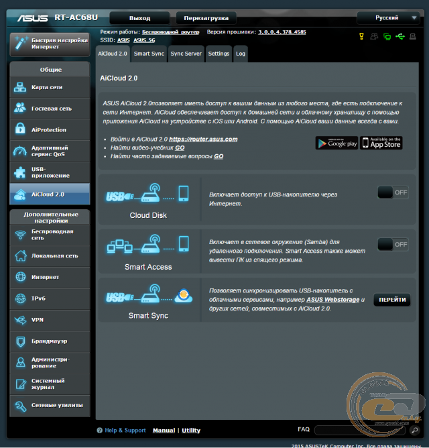Image resolution: width=429 pixels, height=448 pixels.
Task: Open the Sync Server tab
Action: click(x=186, y=54)
